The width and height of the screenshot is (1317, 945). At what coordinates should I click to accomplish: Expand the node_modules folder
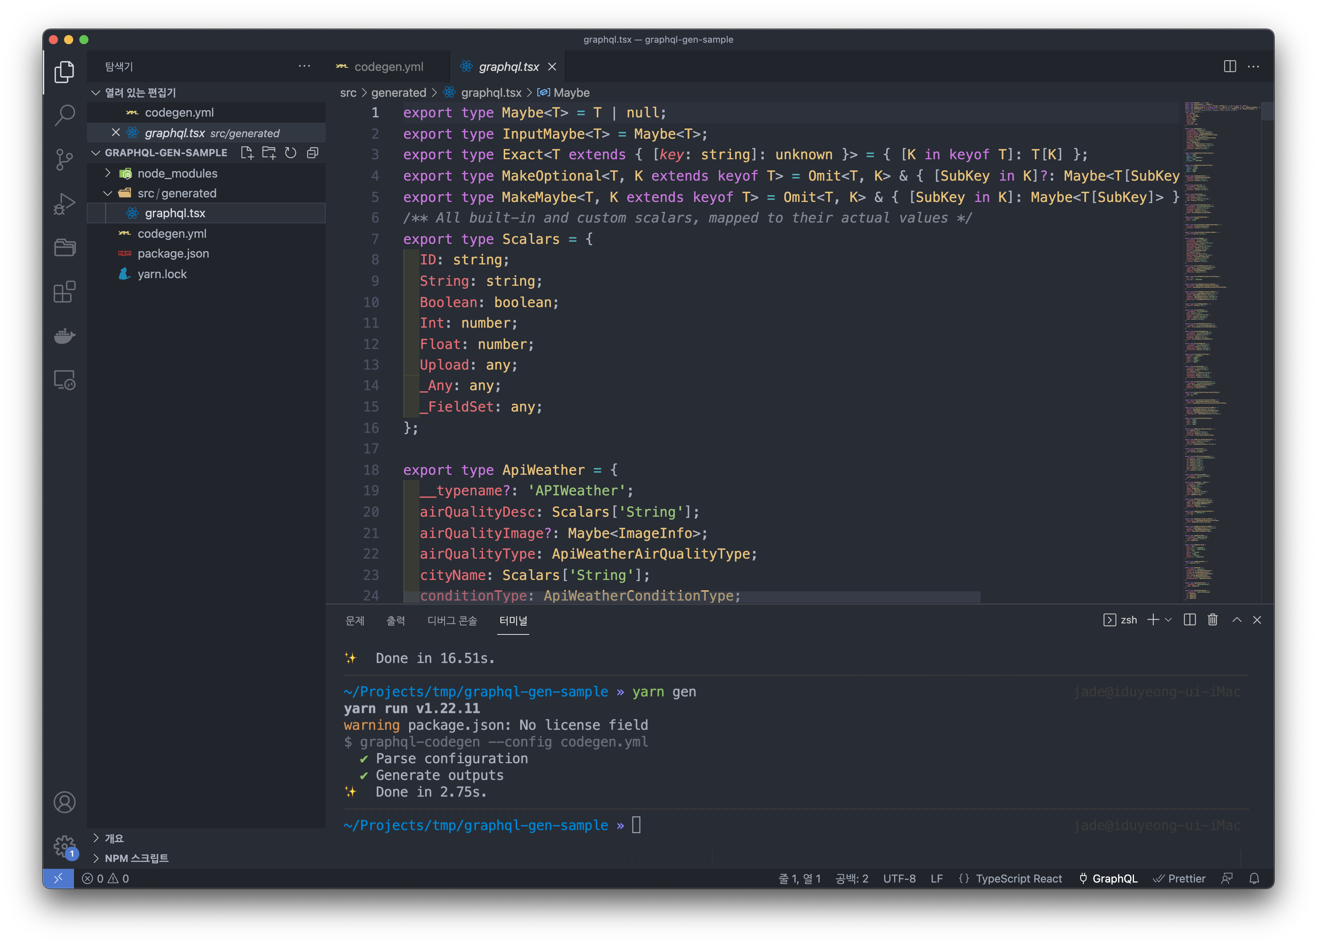point(108,173)
